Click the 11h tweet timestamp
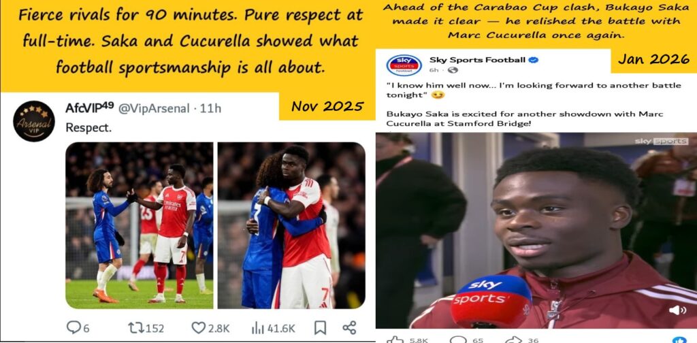The height and width of the screenshot is (343, 697). pos(210,108)
